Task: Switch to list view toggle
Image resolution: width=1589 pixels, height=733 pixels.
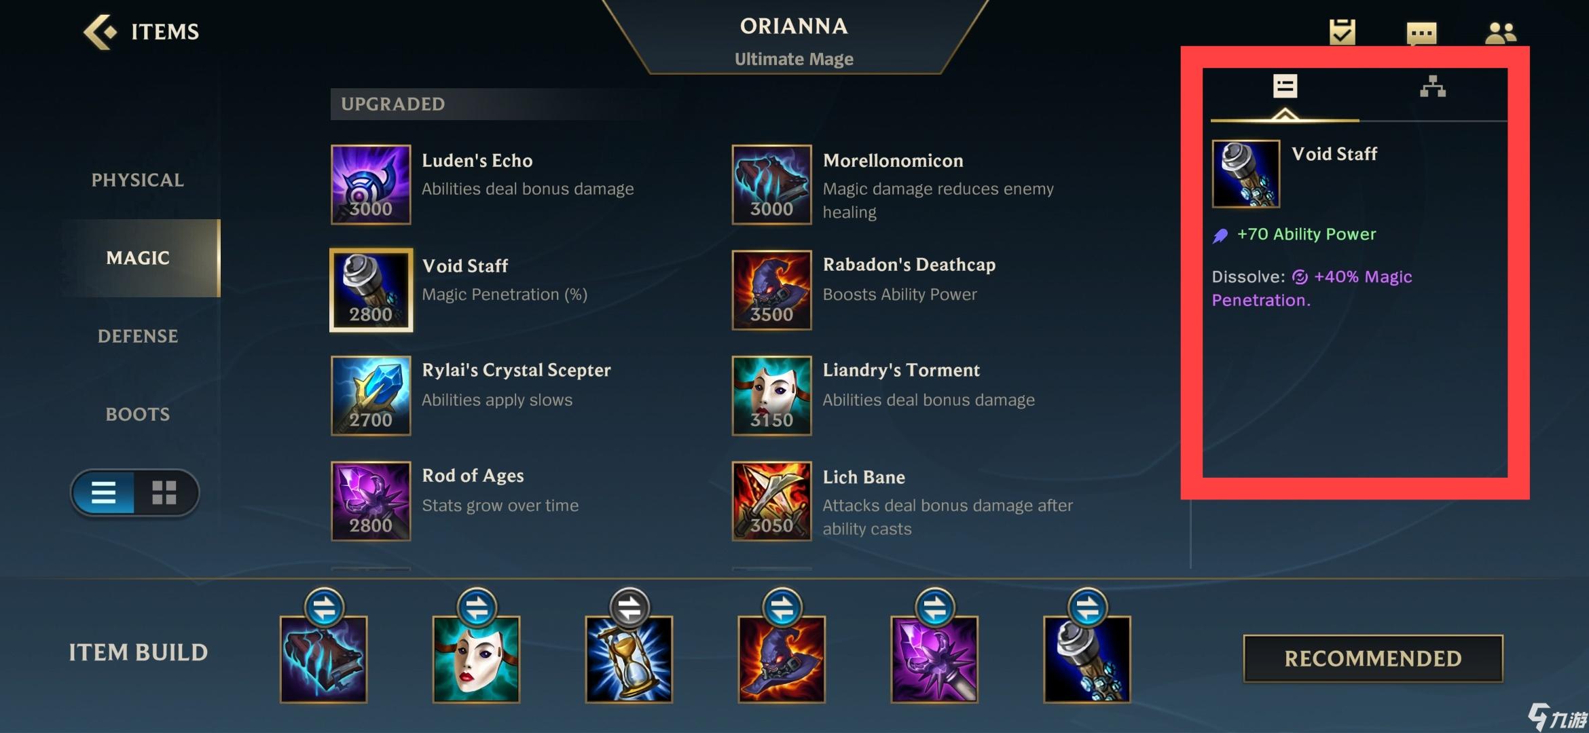Action: click(104, 492)
